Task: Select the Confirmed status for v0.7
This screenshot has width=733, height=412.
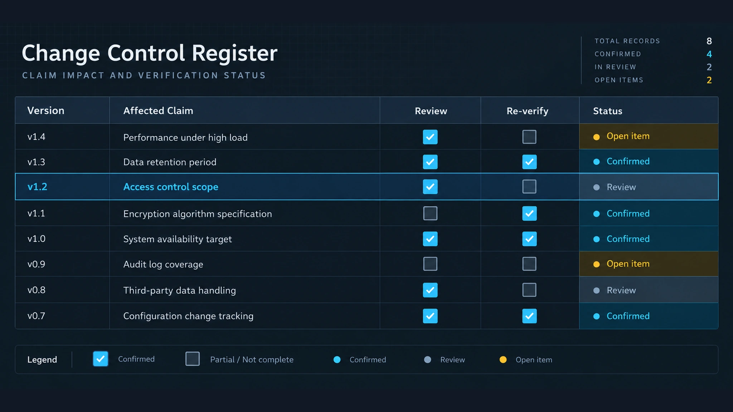Action: 649,316
